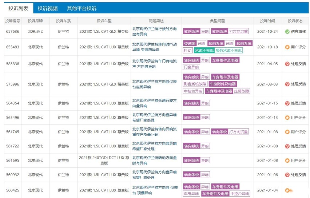
Task: Click date 2021-10-18 cell
Action: click(267, 47)
